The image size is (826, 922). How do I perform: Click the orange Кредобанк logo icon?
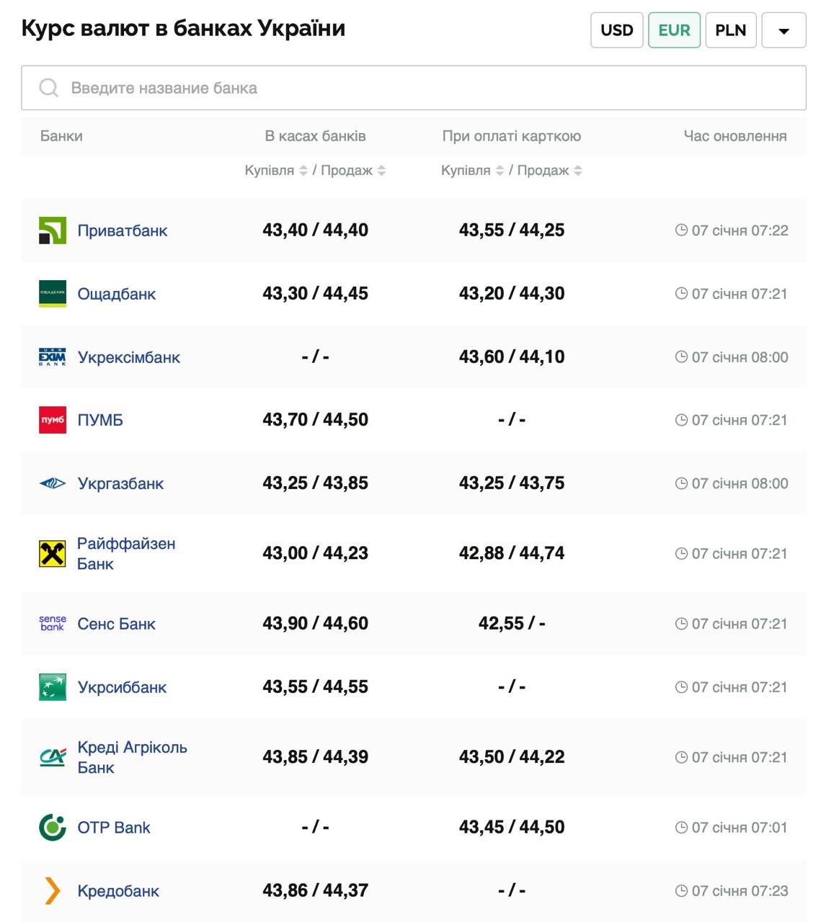tap(52, 891)
